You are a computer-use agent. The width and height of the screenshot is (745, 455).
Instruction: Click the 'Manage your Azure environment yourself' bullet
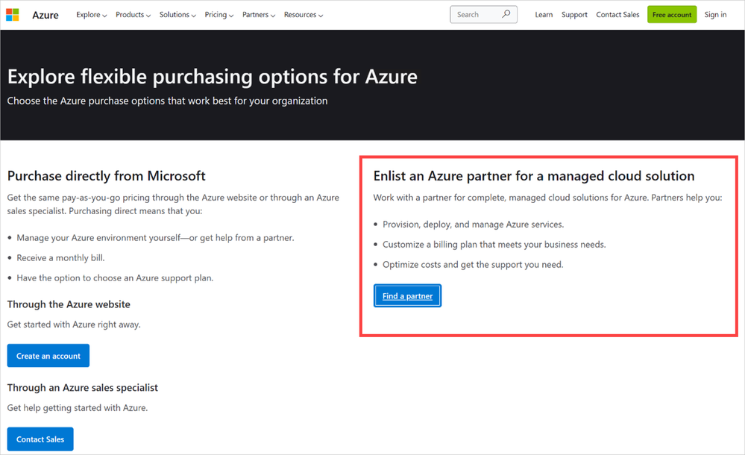click(x=155, y=238)
